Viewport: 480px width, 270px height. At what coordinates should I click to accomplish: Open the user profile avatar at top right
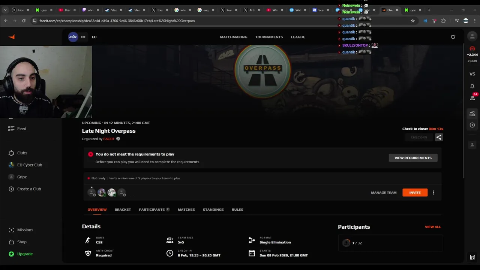[472, 36]
